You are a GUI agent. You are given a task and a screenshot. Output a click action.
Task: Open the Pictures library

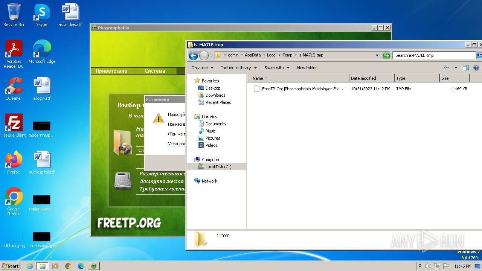pyautogui.click(x=213, y=138)
